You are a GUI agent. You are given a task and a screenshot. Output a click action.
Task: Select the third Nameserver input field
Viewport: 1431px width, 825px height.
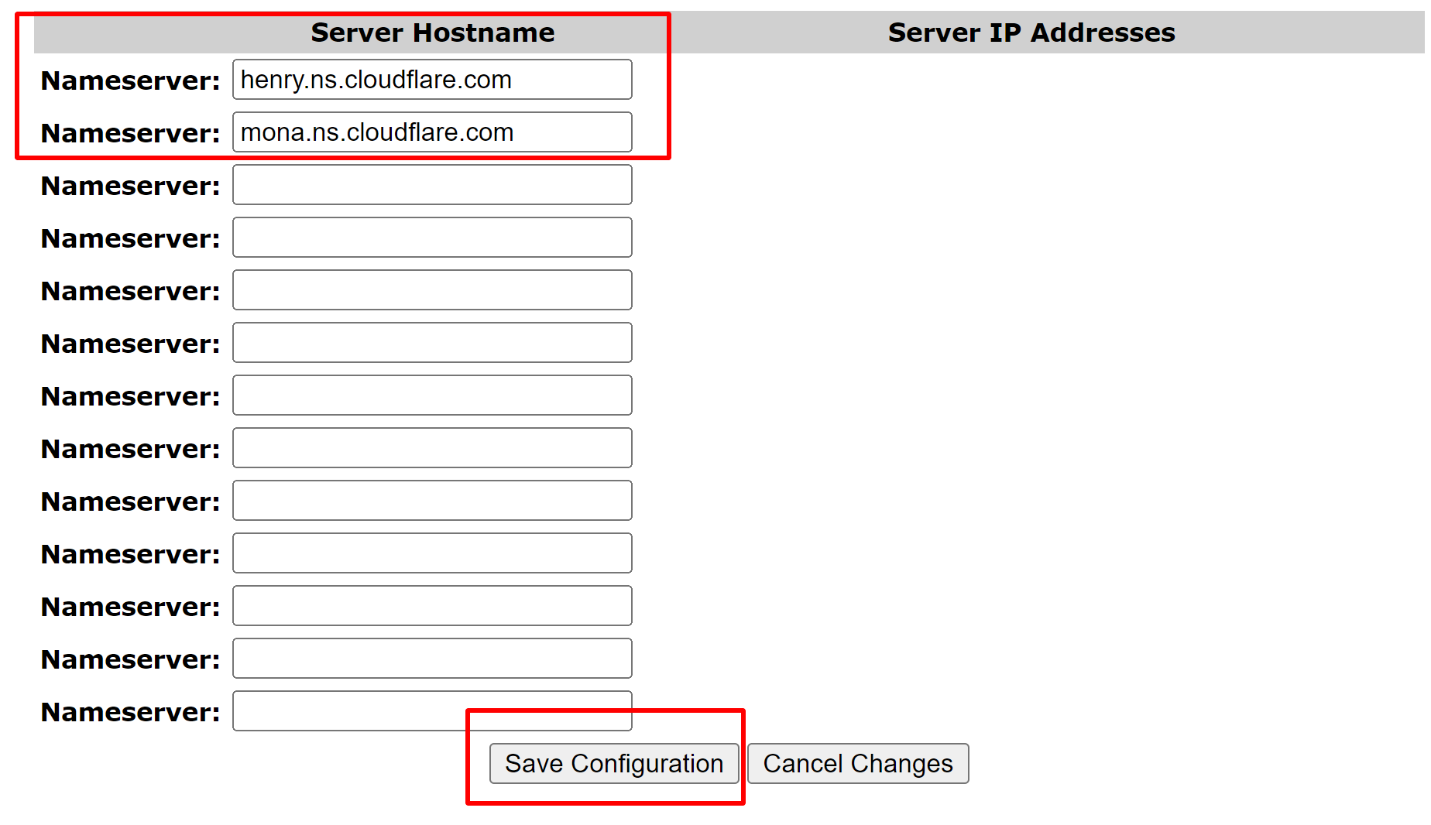point(431,185)
